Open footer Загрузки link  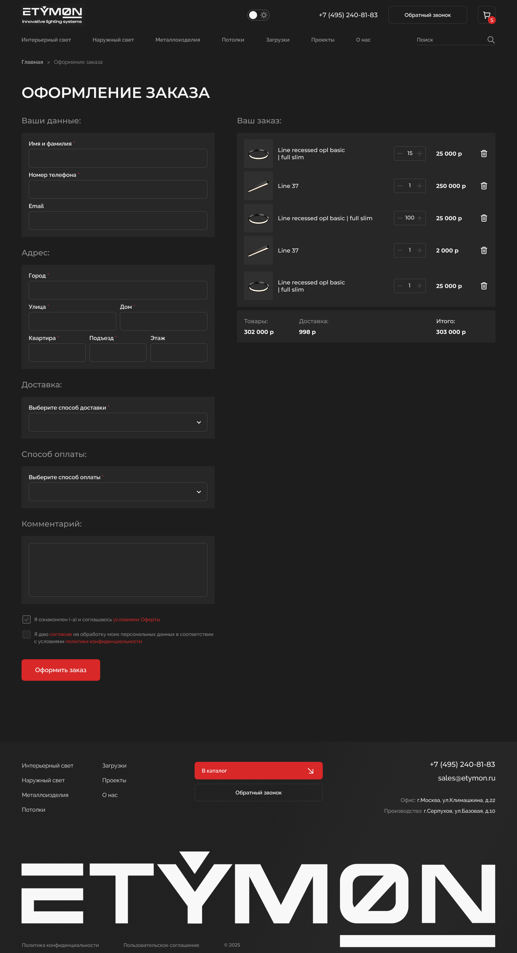(114, 765)
